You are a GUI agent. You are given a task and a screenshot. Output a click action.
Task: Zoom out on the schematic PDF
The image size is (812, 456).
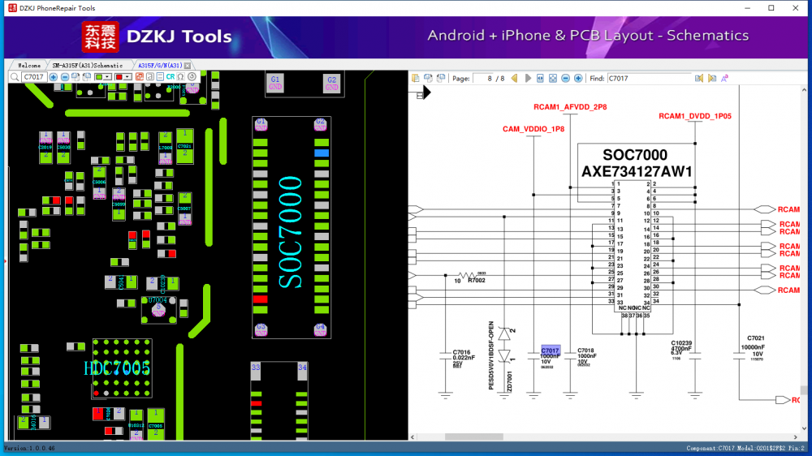coord(566,78)
